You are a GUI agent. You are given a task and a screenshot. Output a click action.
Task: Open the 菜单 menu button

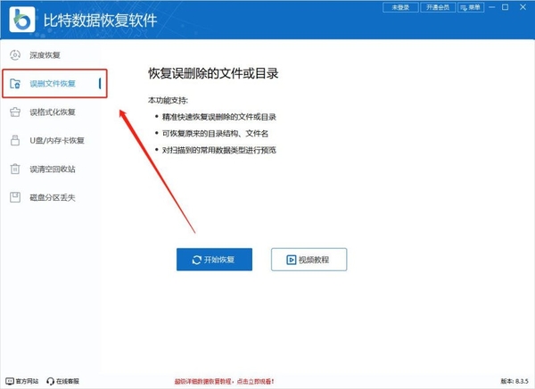coord(471,7)
